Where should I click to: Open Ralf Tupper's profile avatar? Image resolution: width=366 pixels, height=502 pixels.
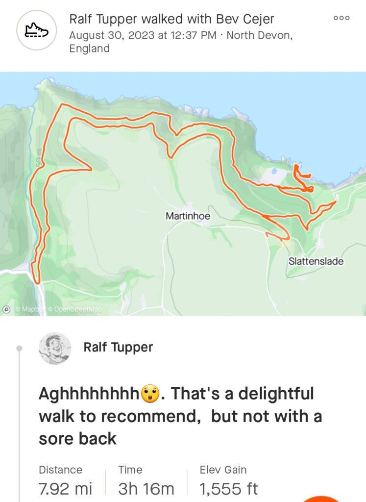tap(55, 348)
